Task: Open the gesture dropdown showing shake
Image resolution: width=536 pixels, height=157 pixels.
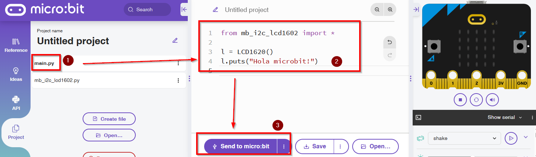Action: 462,138
